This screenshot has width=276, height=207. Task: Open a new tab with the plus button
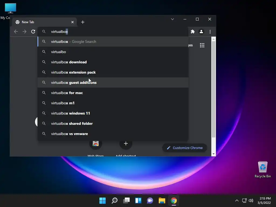(83, 22)
